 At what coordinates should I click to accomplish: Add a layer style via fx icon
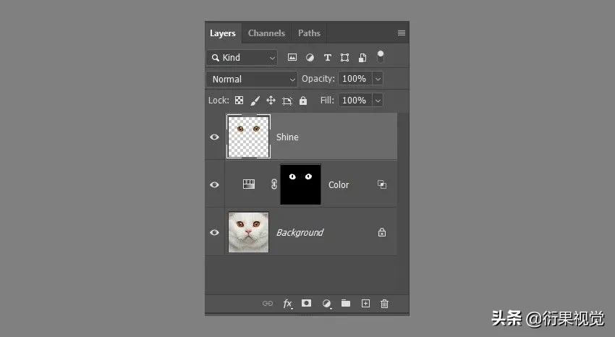coord(287,304)
